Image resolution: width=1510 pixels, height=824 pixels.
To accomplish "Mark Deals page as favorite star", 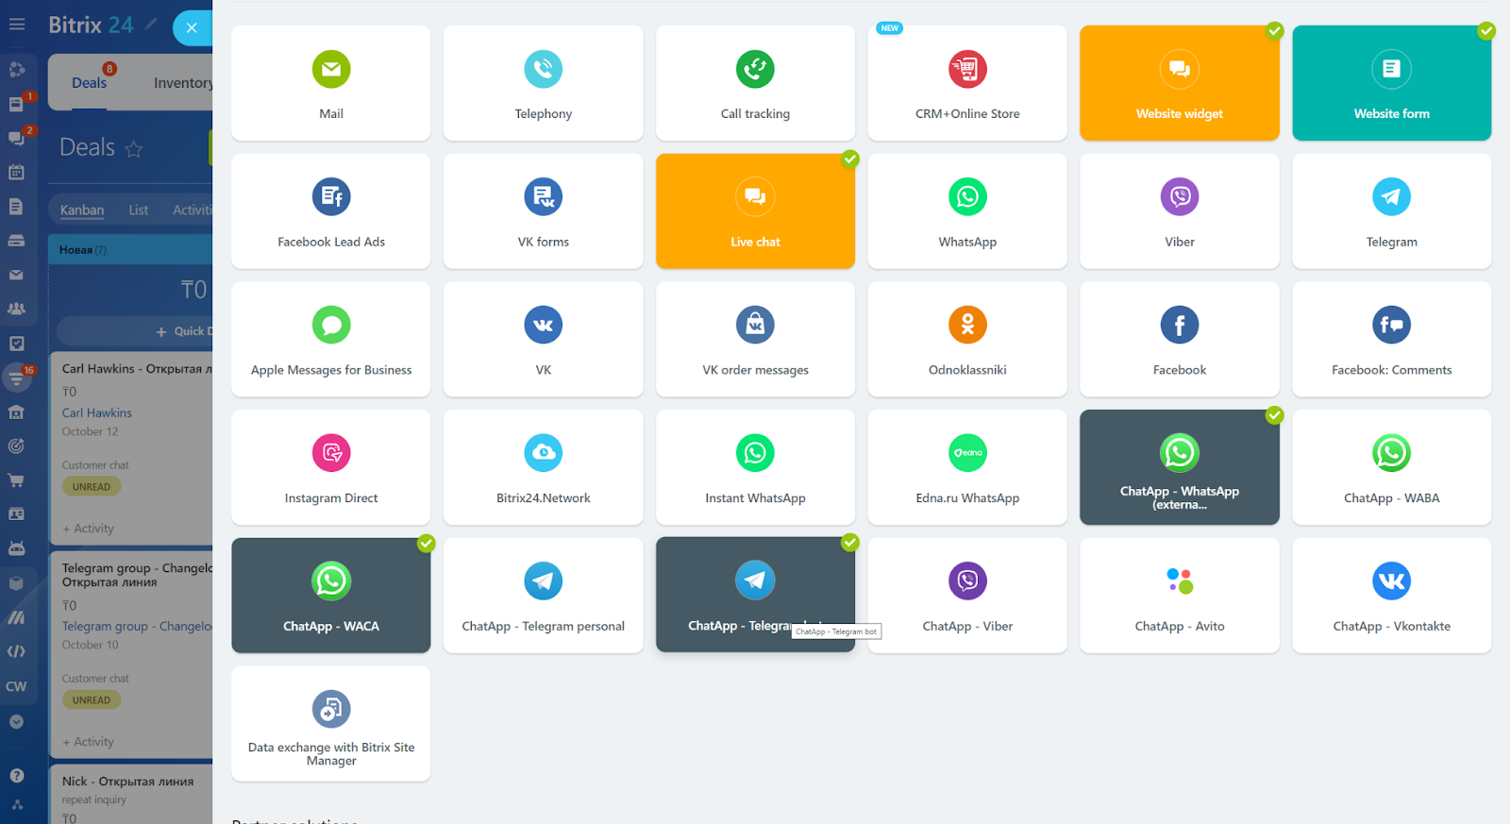I will (134, 149).
